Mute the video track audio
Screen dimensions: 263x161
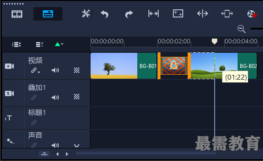[x=55, y=70]
